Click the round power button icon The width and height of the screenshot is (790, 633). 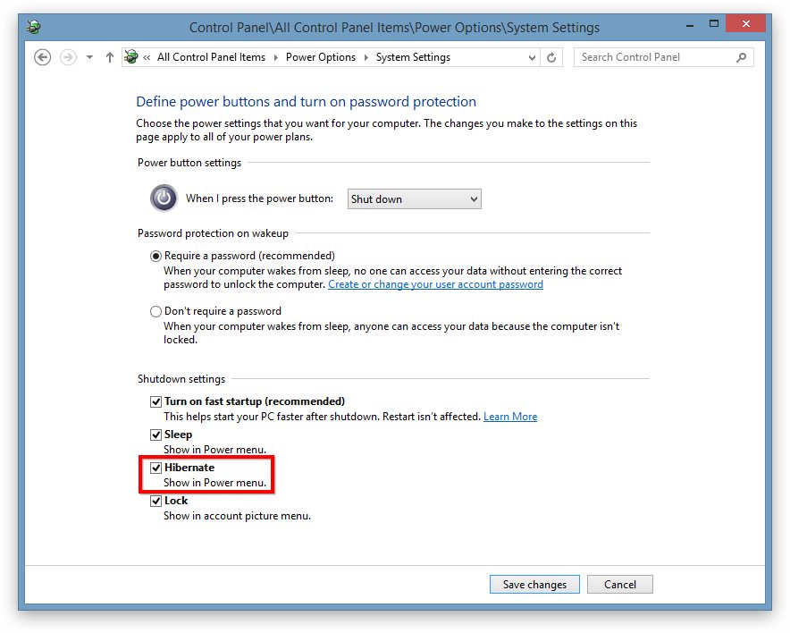[x=164, y=198]
